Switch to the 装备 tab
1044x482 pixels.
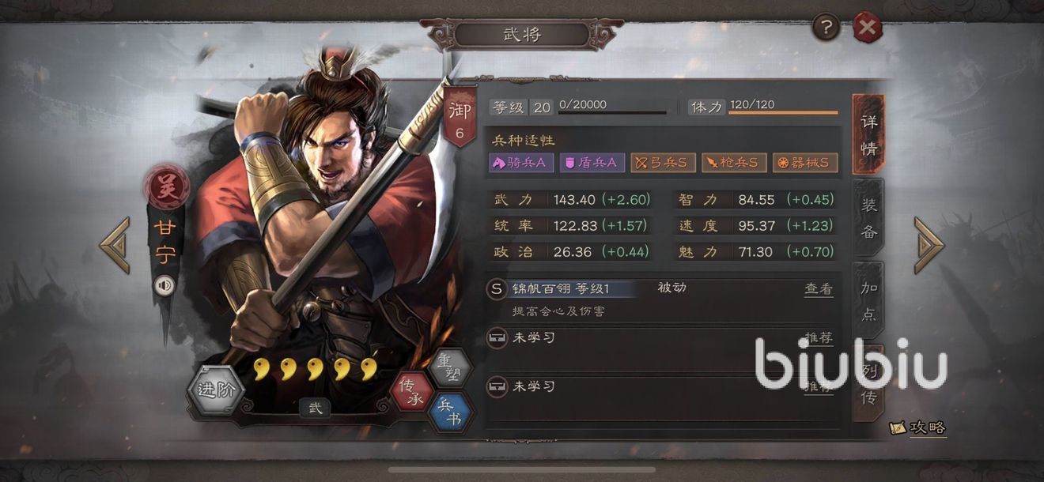[868, 217]
